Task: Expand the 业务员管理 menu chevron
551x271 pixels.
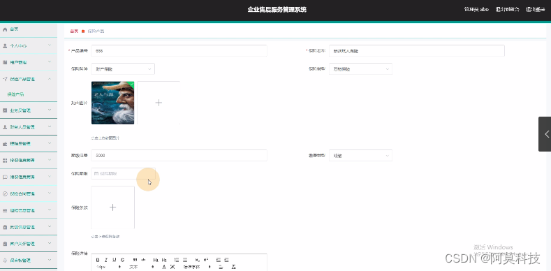Action: [50, 110]
